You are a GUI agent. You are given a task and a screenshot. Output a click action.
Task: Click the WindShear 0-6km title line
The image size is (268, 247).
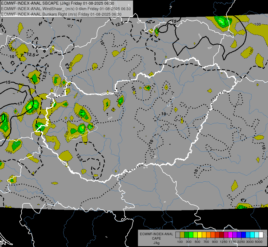pyautogui.click(x=66, y=9)
